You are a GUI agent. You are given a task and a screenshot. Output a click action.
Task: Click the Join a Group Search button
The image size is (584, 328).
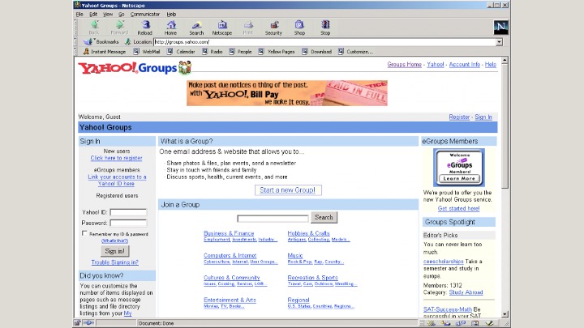324,217
